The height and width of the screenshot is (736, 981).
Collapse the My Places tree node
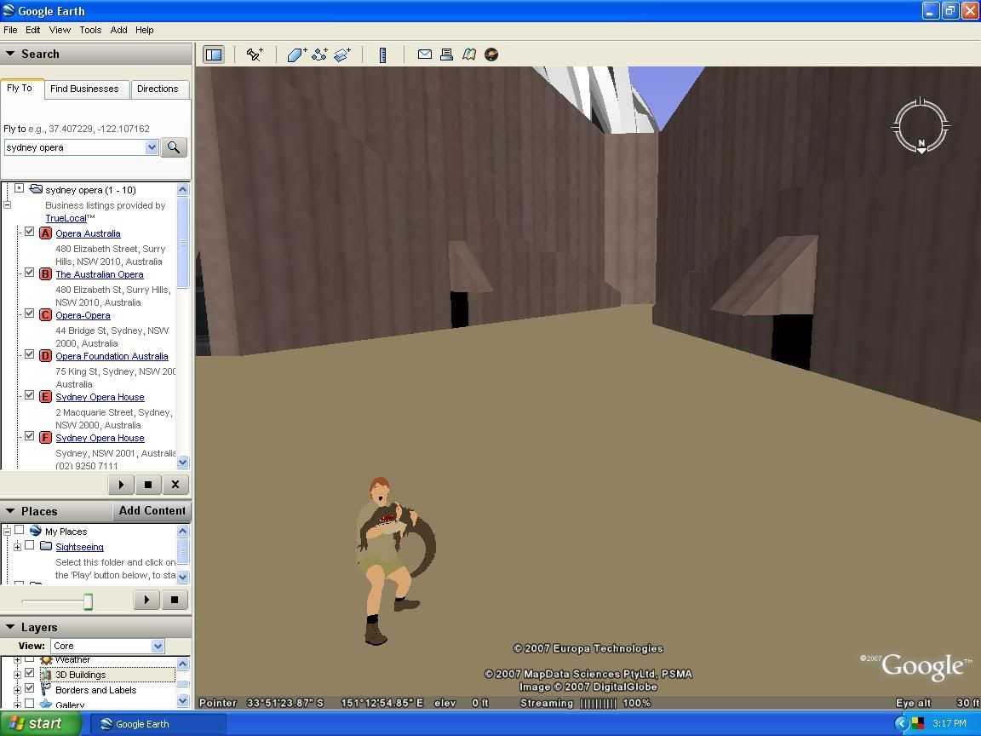click(x=8, y=532)
